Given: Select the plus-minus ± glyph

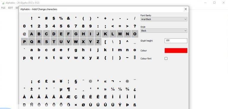Looking at the screenshot, I should 31,89.
